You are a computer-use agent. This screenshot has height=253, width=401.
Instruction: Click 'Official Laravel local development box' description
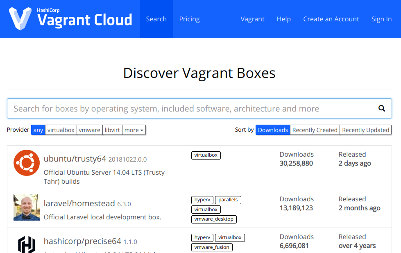(102, 217)
